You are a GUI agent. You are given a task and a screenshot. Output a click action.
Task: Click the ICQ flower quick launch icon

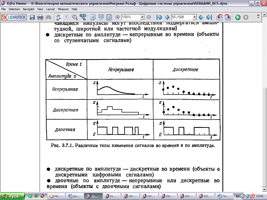[36, 196]
